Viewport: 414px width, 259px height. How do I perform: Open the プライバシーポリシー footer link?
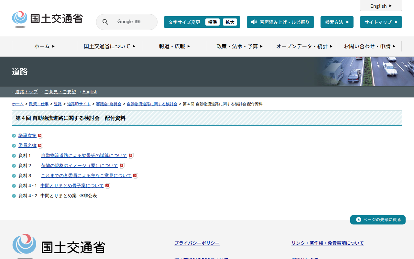(x=197, y=243)
